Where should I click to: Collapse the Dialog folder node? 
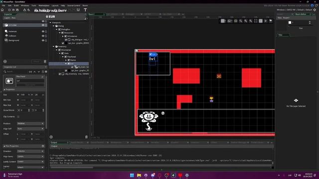(53, 26)
